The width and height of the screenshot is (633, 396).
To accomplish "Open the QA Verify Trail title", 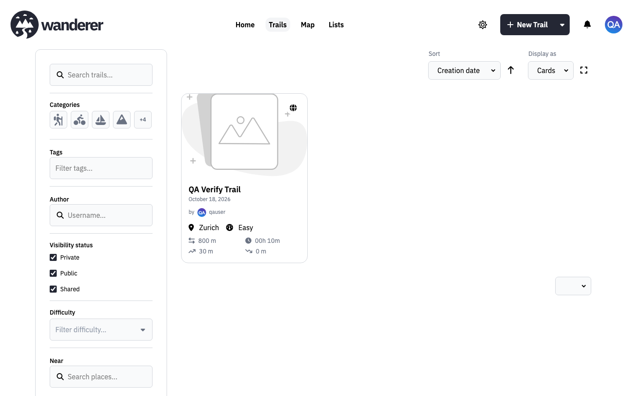I will point(215,190).
